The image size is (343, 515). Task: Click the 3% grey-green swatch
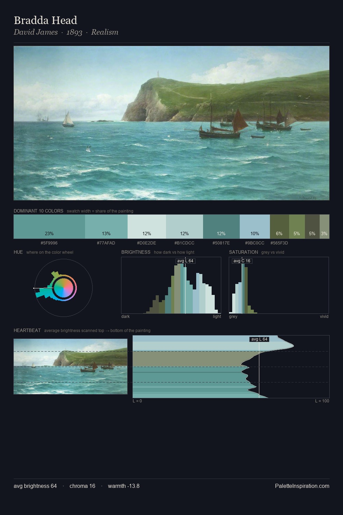click(324, 227)
